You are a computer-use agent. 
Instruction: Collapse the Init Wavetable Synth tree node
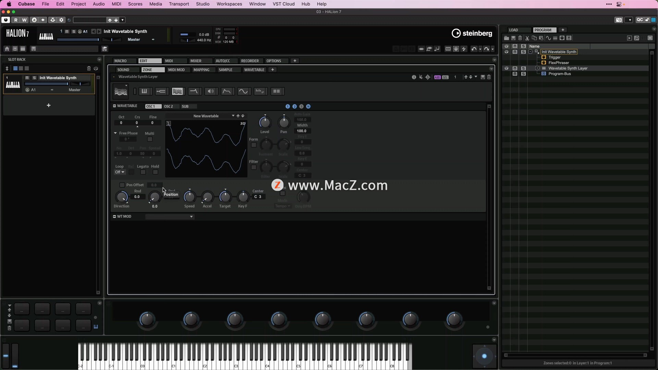click(530, 52)
